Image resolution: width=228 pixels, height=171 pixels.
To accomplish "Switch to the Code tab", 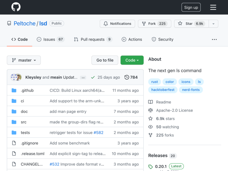I will pos(20,40).
